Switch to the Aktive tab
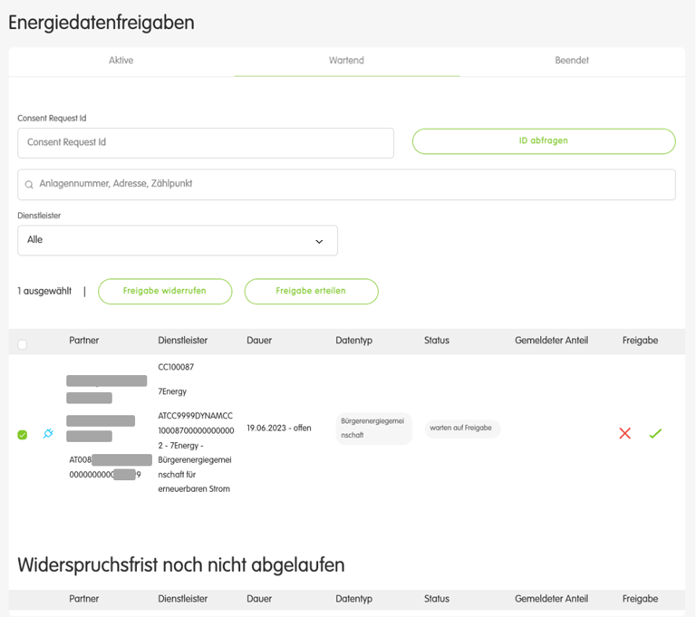Viewport: 696px width, 617px height. tap(121, 61)
